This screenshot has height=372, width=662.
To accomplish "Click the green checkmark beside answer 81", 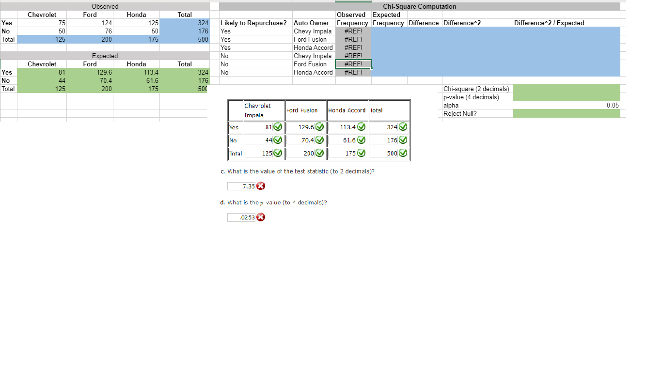I will [x=278, y=127].
